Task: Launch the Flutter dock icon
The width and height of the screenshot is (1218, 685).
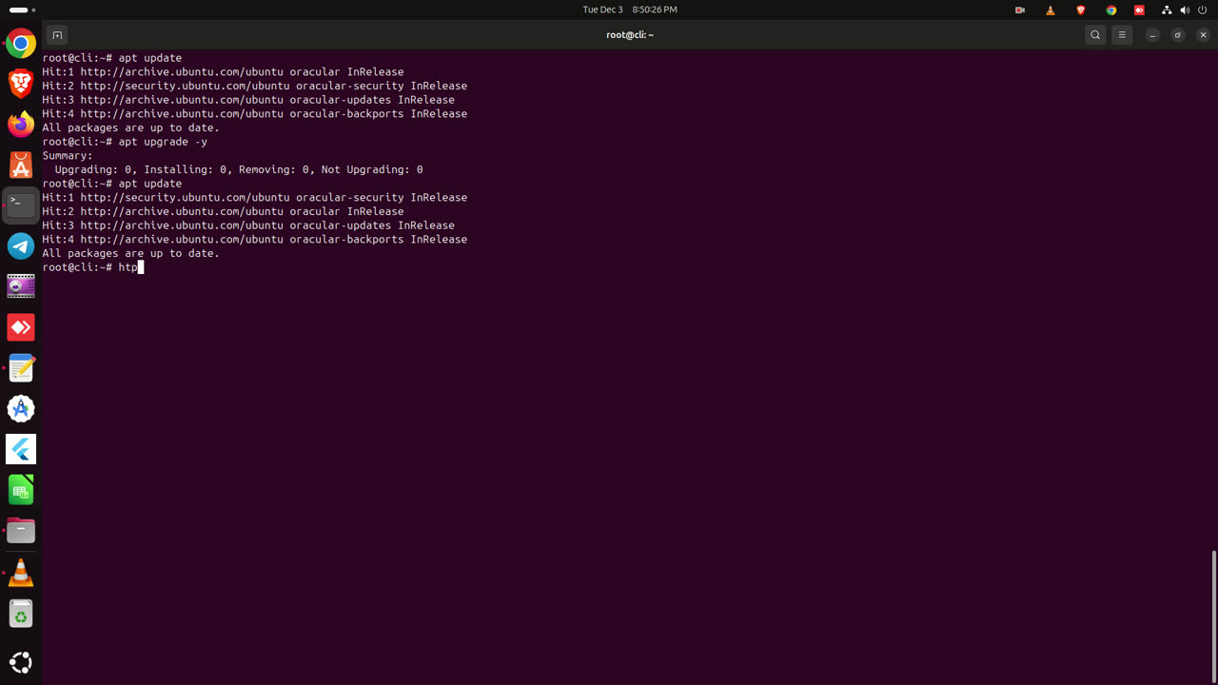Action: coord(21,449)
